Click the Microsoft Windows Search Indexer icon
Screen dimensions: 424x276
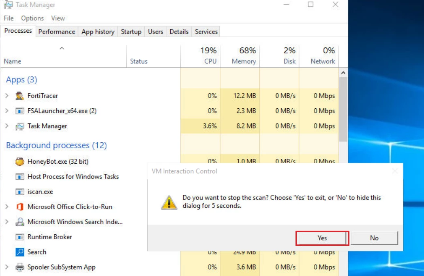coord(20,222)
